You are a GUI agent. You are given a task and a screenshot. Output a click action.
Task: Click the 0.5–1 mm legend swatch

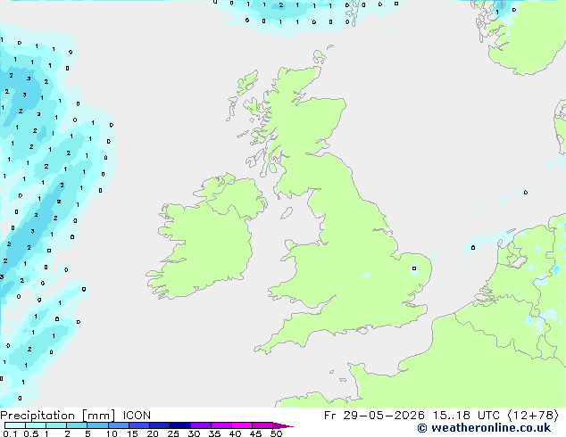(36, 425)
